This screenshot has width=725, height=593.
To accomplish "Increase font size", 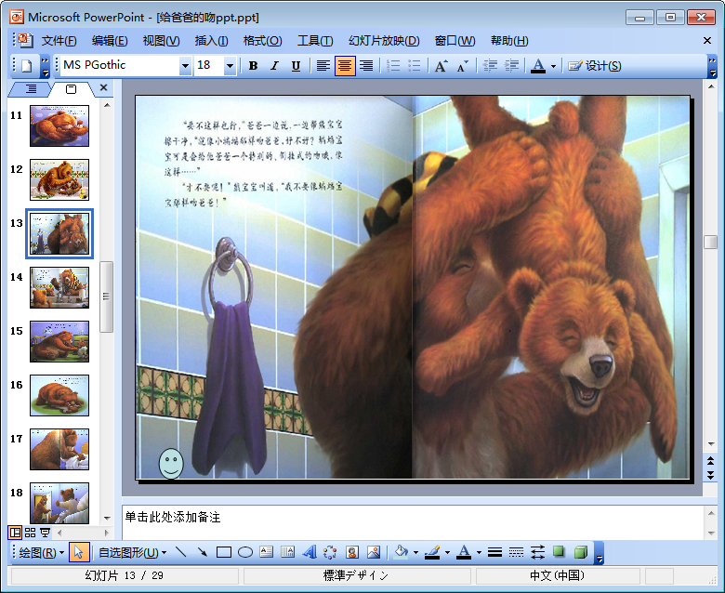I will tap(442, 66).
